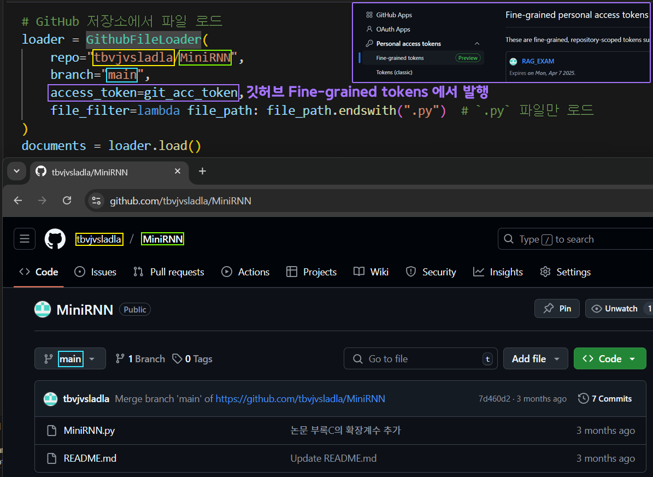The height and width of the screenshot is (477, 653).
Task: Click tbvjvsladla username in latest commit row
Action: 86,399
